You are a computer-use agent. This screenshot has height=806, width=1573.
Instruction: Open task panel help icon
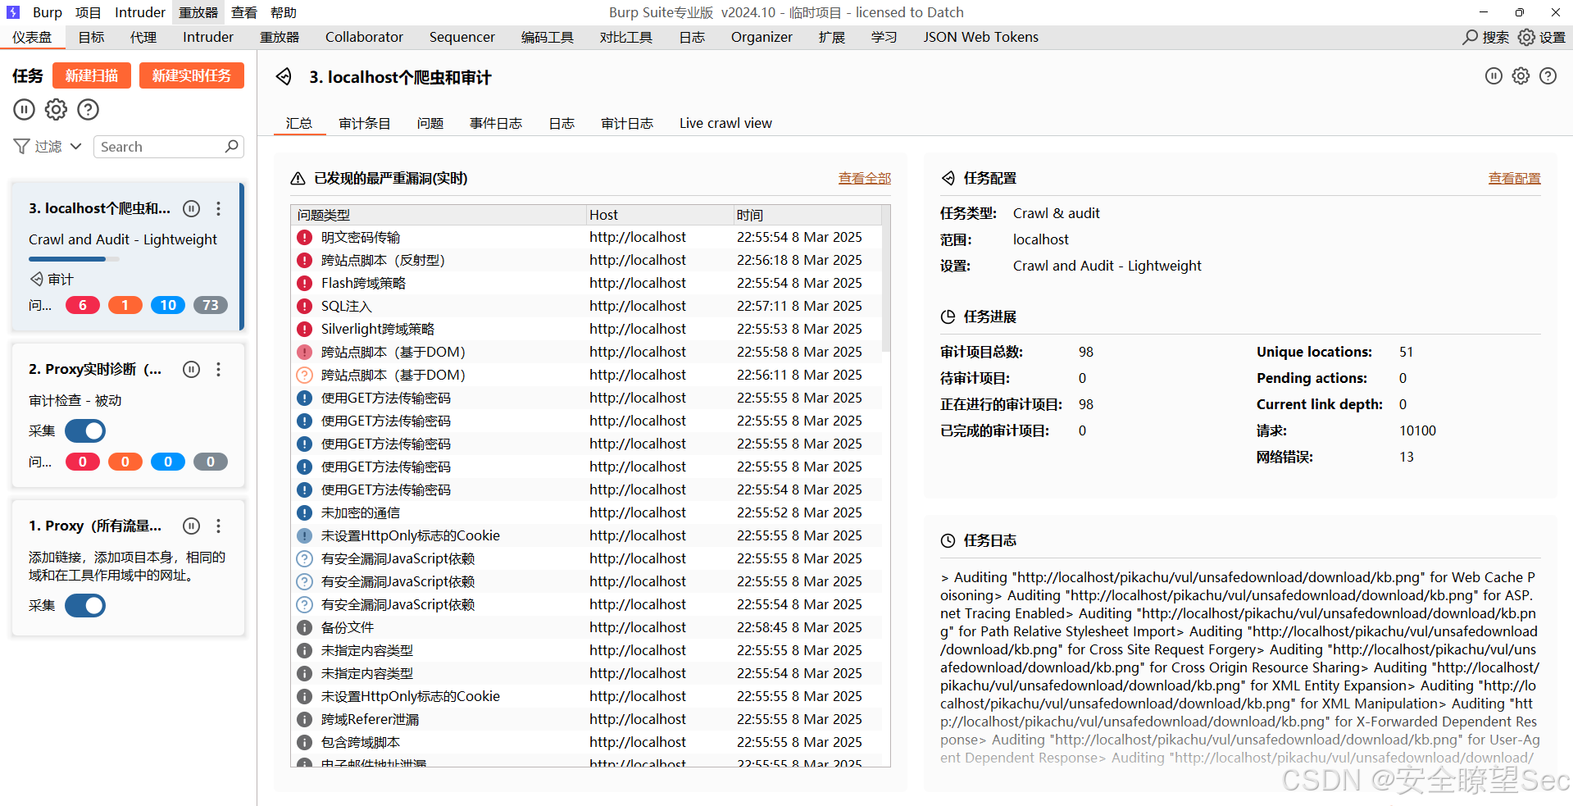click(x=88, y=109)
